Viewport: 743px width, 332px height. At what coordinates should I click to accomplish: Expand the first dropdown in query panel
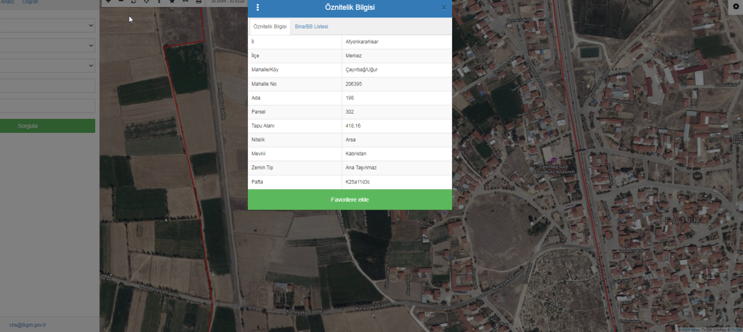[x=47, y=26]
